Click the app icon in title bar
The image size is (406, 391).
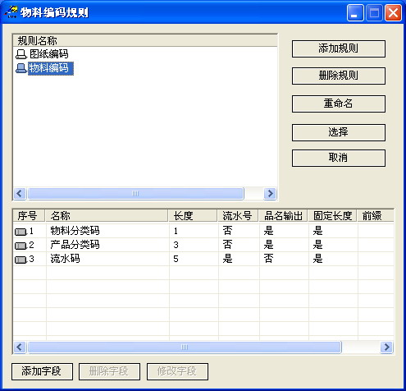pos(11,12)
